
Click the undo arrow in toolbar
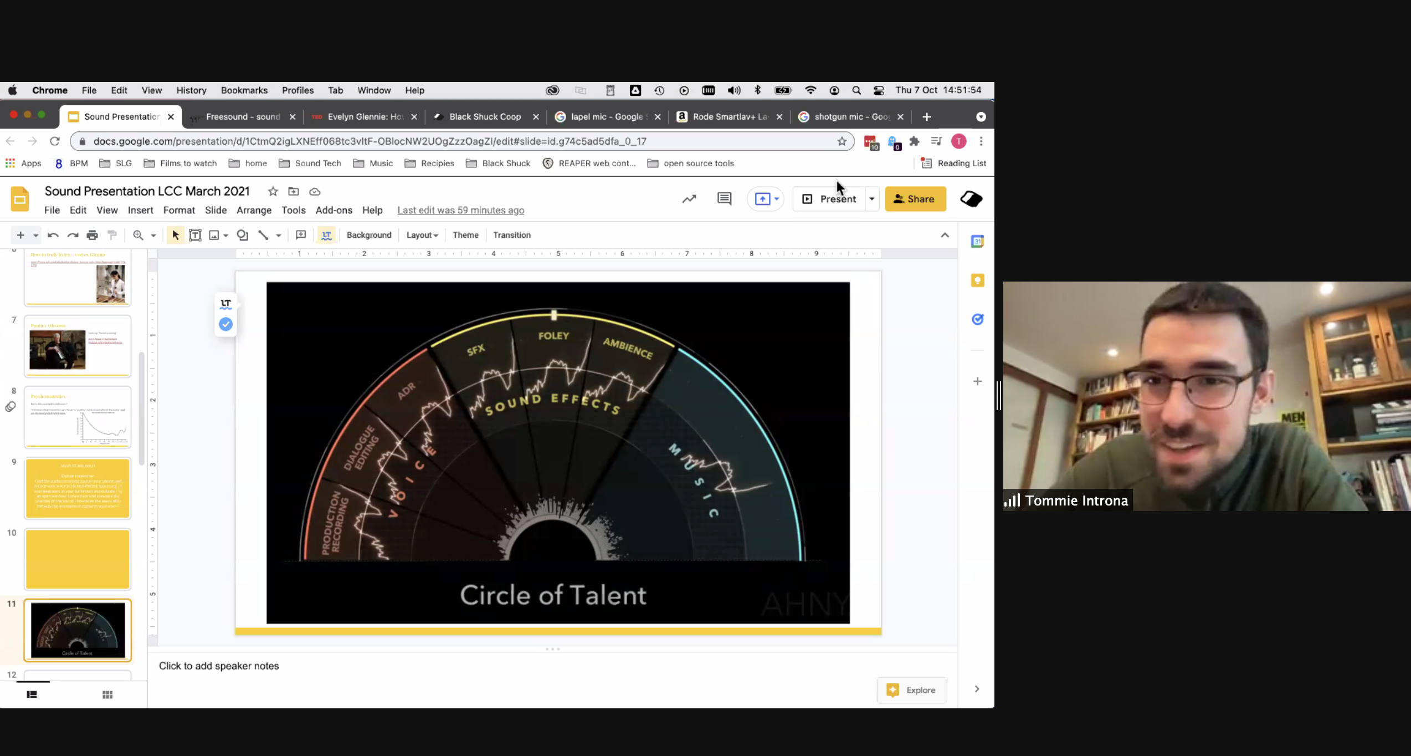(53, 235)
